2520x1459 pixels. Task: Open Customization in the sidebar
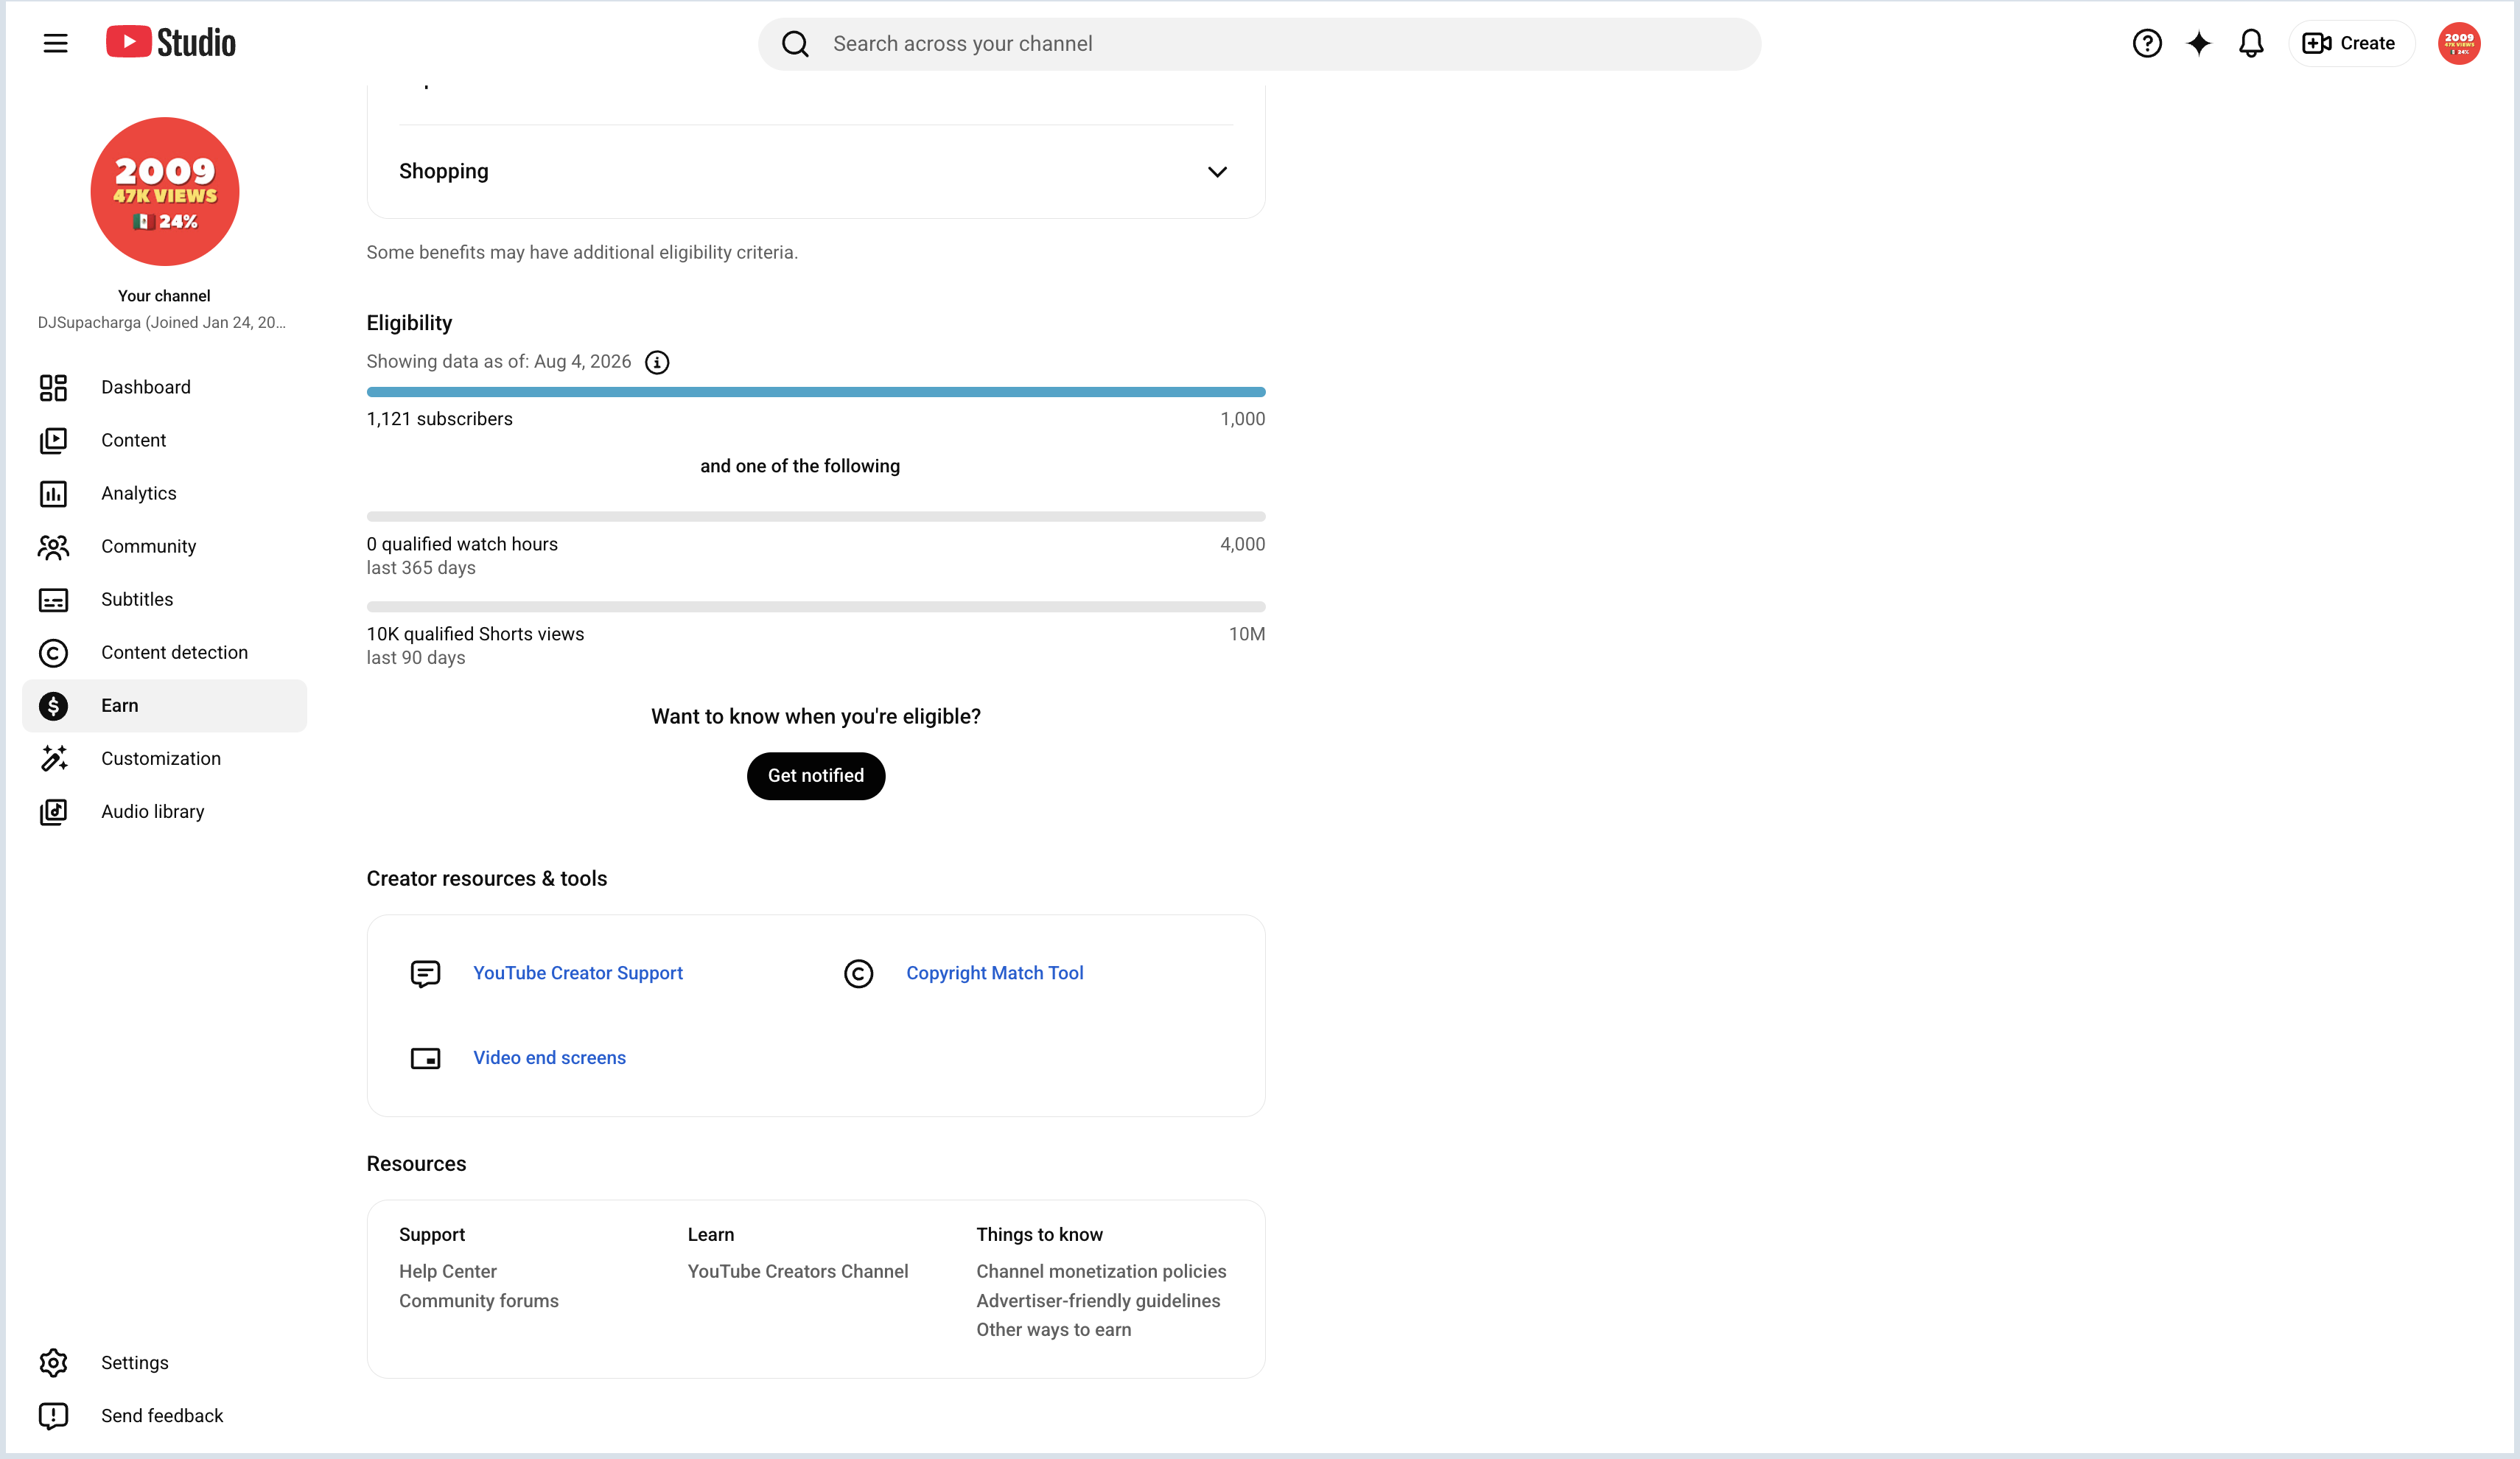coord(164,758)
